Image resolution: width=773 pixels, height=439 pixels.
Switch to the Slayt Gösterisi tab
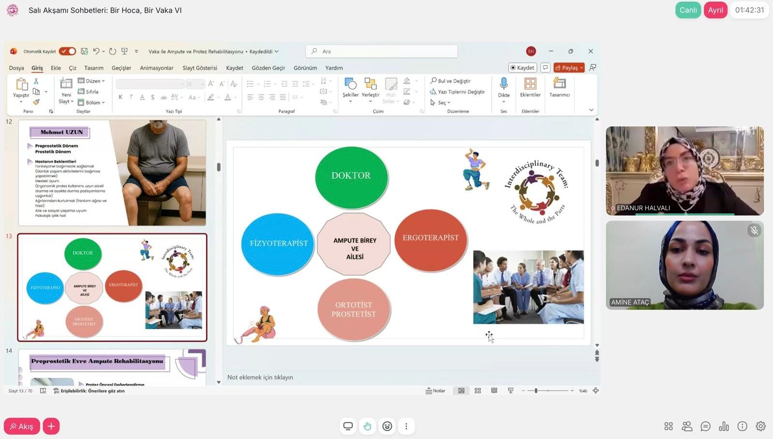199,68
